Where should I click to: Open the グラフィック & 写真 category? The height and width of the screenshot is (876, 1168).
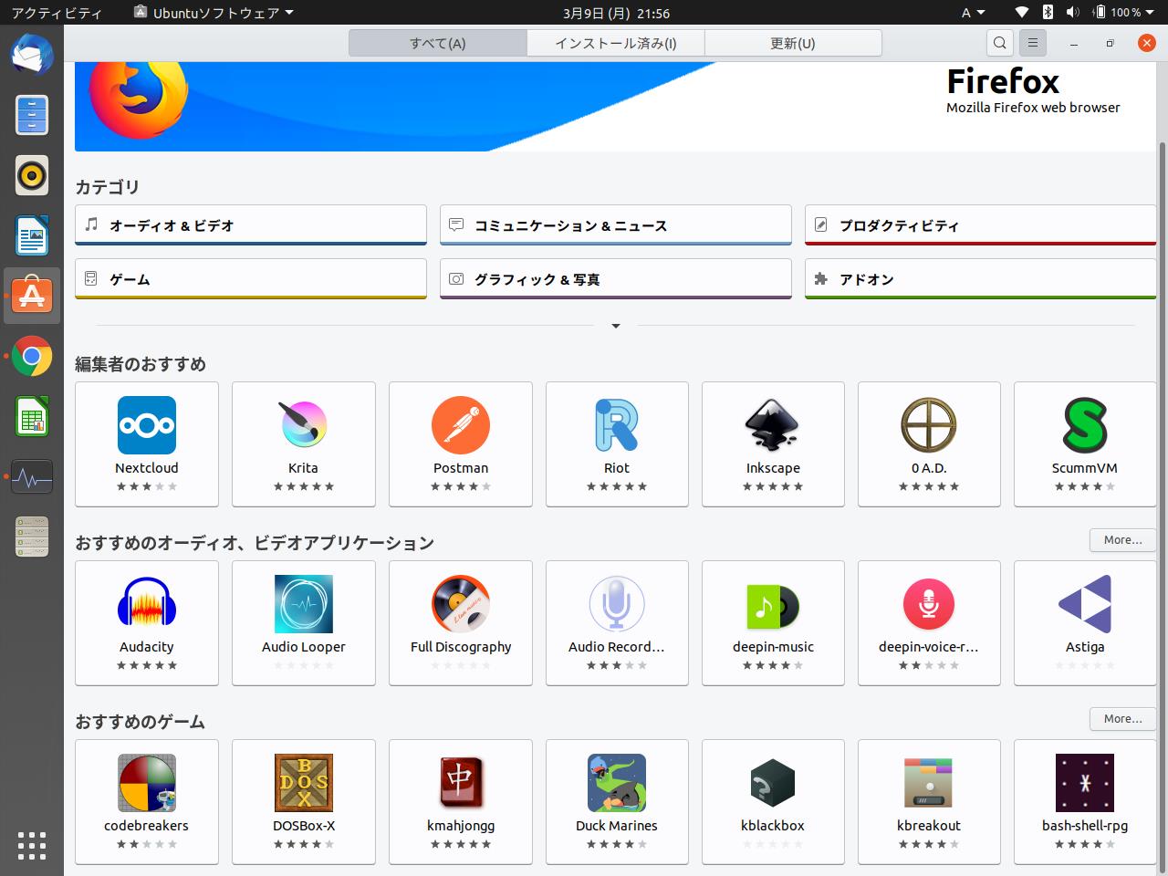pyautogui.click(x=616, y=279)
